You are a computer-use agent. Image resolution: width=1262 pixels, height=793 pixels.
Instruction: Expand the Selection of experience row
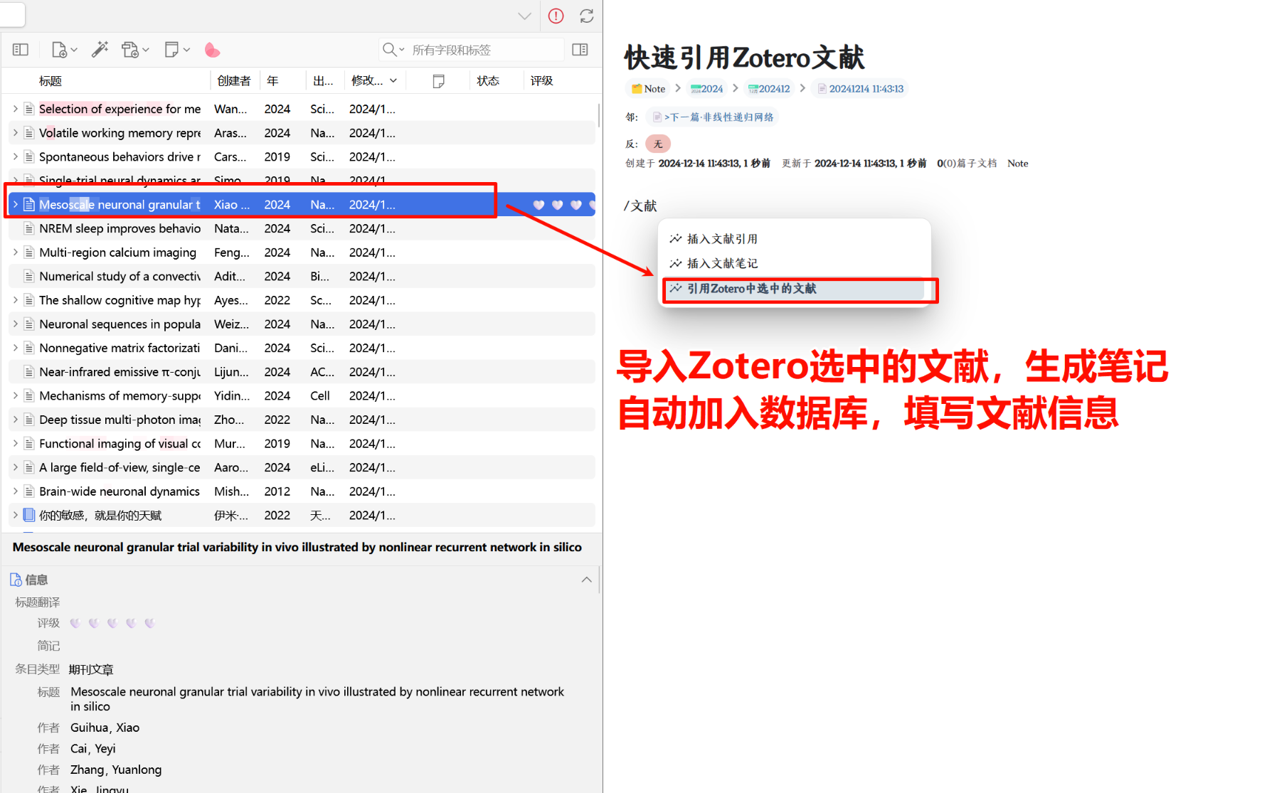[15, 109]
